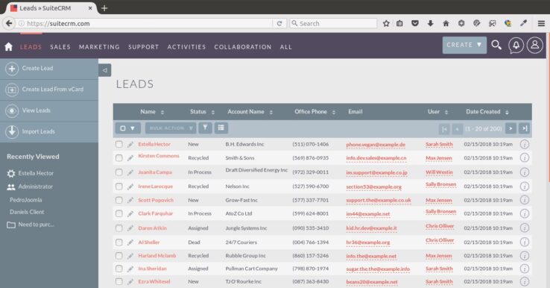Screen dimensions: 550x288
Task: Open the LEADS menu
Action: point(31,47)
